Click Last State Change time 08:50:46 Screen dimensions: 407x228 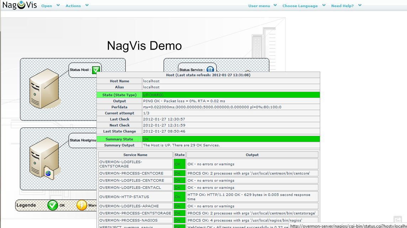pos(164,131)
